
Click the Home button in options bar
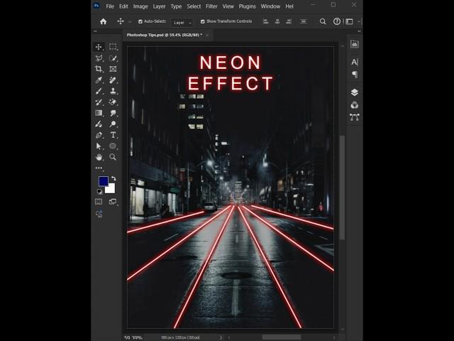pos(103,21)
